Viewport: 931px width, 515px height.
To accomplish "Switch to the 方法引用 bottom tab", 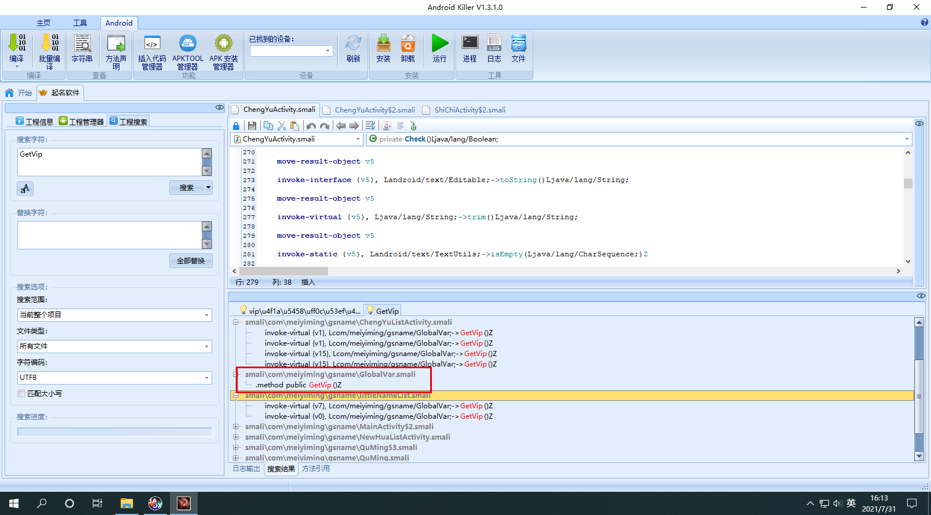I will (316, 469).
